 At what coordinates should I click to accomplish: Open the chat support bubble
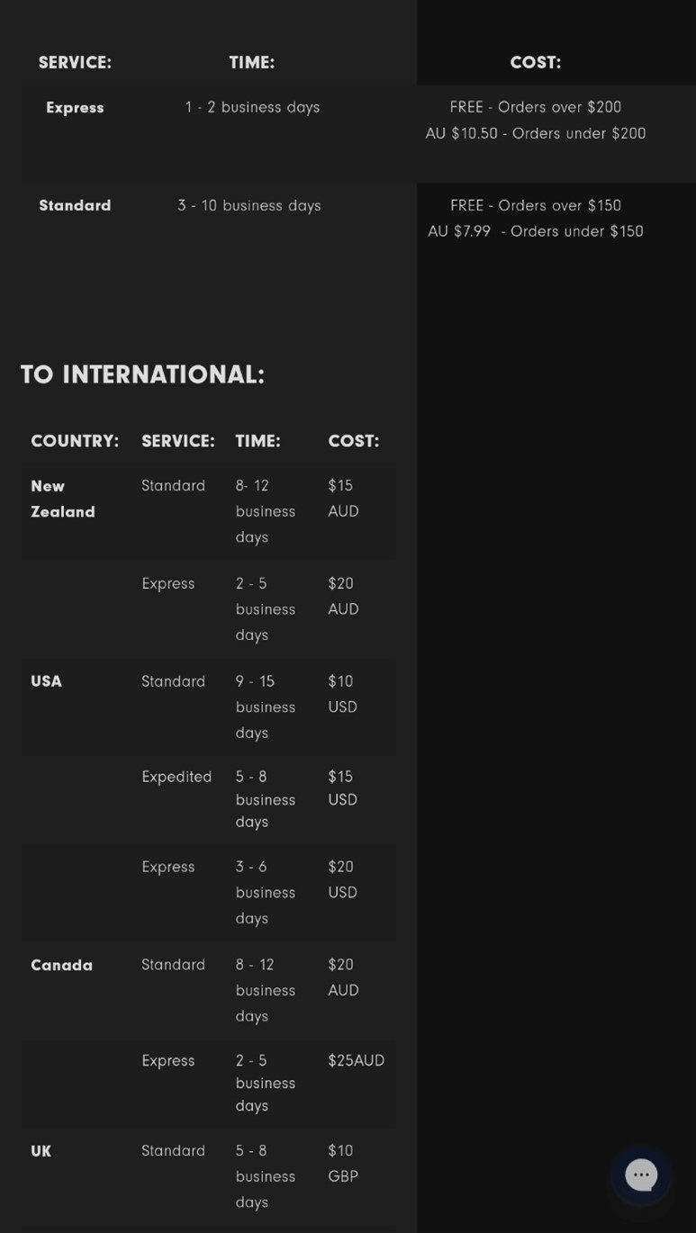(641, 1174)
